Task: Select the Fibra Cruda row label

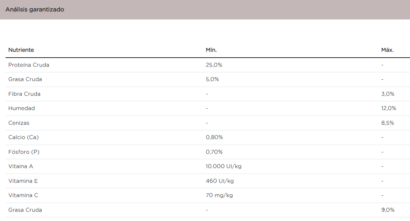Action: coord(24,94)
